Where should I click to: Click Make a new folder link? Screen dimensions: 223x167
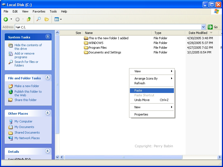pos(27,86)
